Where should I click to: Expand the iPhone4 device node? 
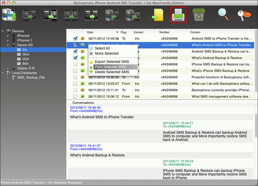pos(8,36)
